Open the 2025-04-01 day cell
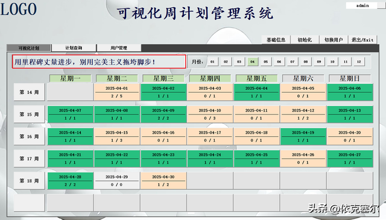This screenshot has height=220, width=386. pyautogui.click(x=116, y=92)
